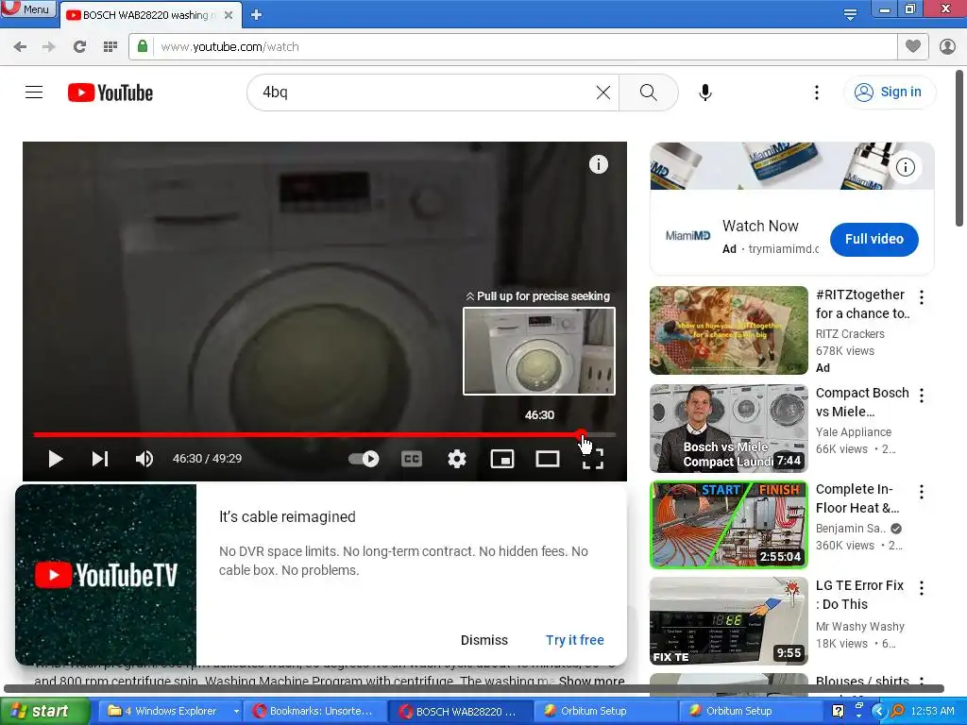This screenshot has width=967, height=725.
Task: Expand hidden system tray icons arrow
Action: coord(879,712)
